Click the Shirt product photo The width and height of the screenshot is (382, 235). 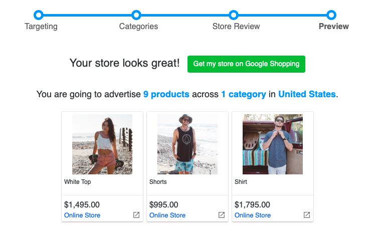click(273, 144)
